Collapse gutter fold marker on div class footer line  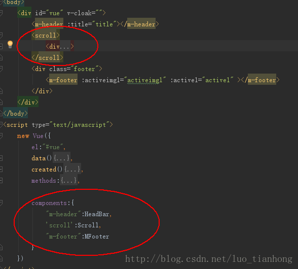click(x=1, y=69)
